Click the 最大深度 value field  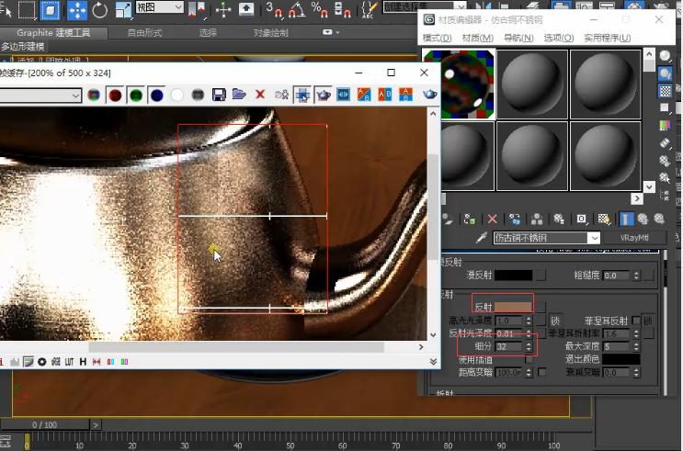pos(616,346)
